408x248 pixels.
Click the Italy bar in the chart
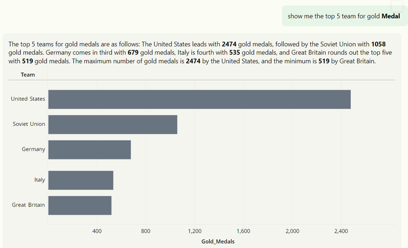pos(80,180)
